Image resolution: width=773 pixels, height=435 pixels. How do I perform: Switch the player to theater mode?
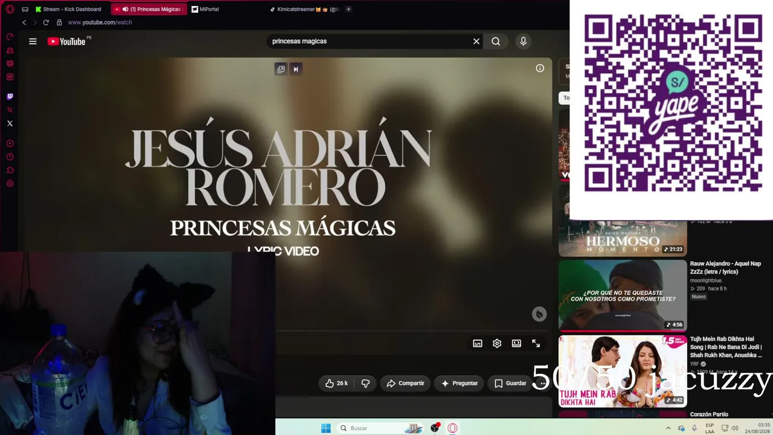click(x=516, y=343)
